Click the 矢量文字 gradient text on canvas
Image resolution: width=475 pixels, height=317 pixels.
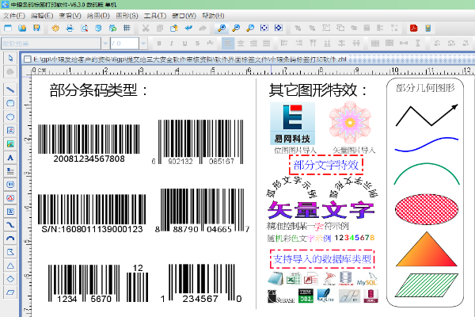pyautogui.click(x=321, y=210)
